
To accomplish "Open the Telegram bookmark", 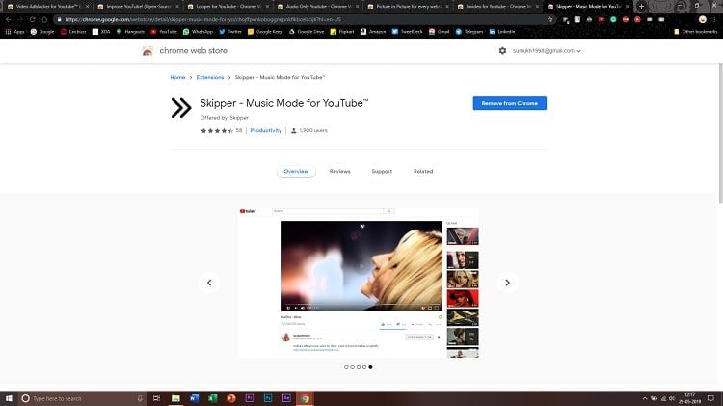I will (469, 32).
